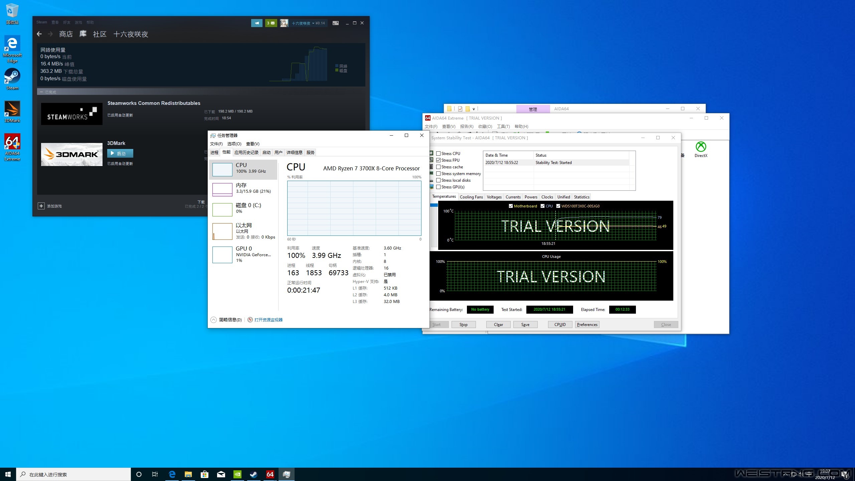Open DirectX Xbox icon in AIDA64
The width and height of the screenshot is (855, 481).
tap(701, 147)
